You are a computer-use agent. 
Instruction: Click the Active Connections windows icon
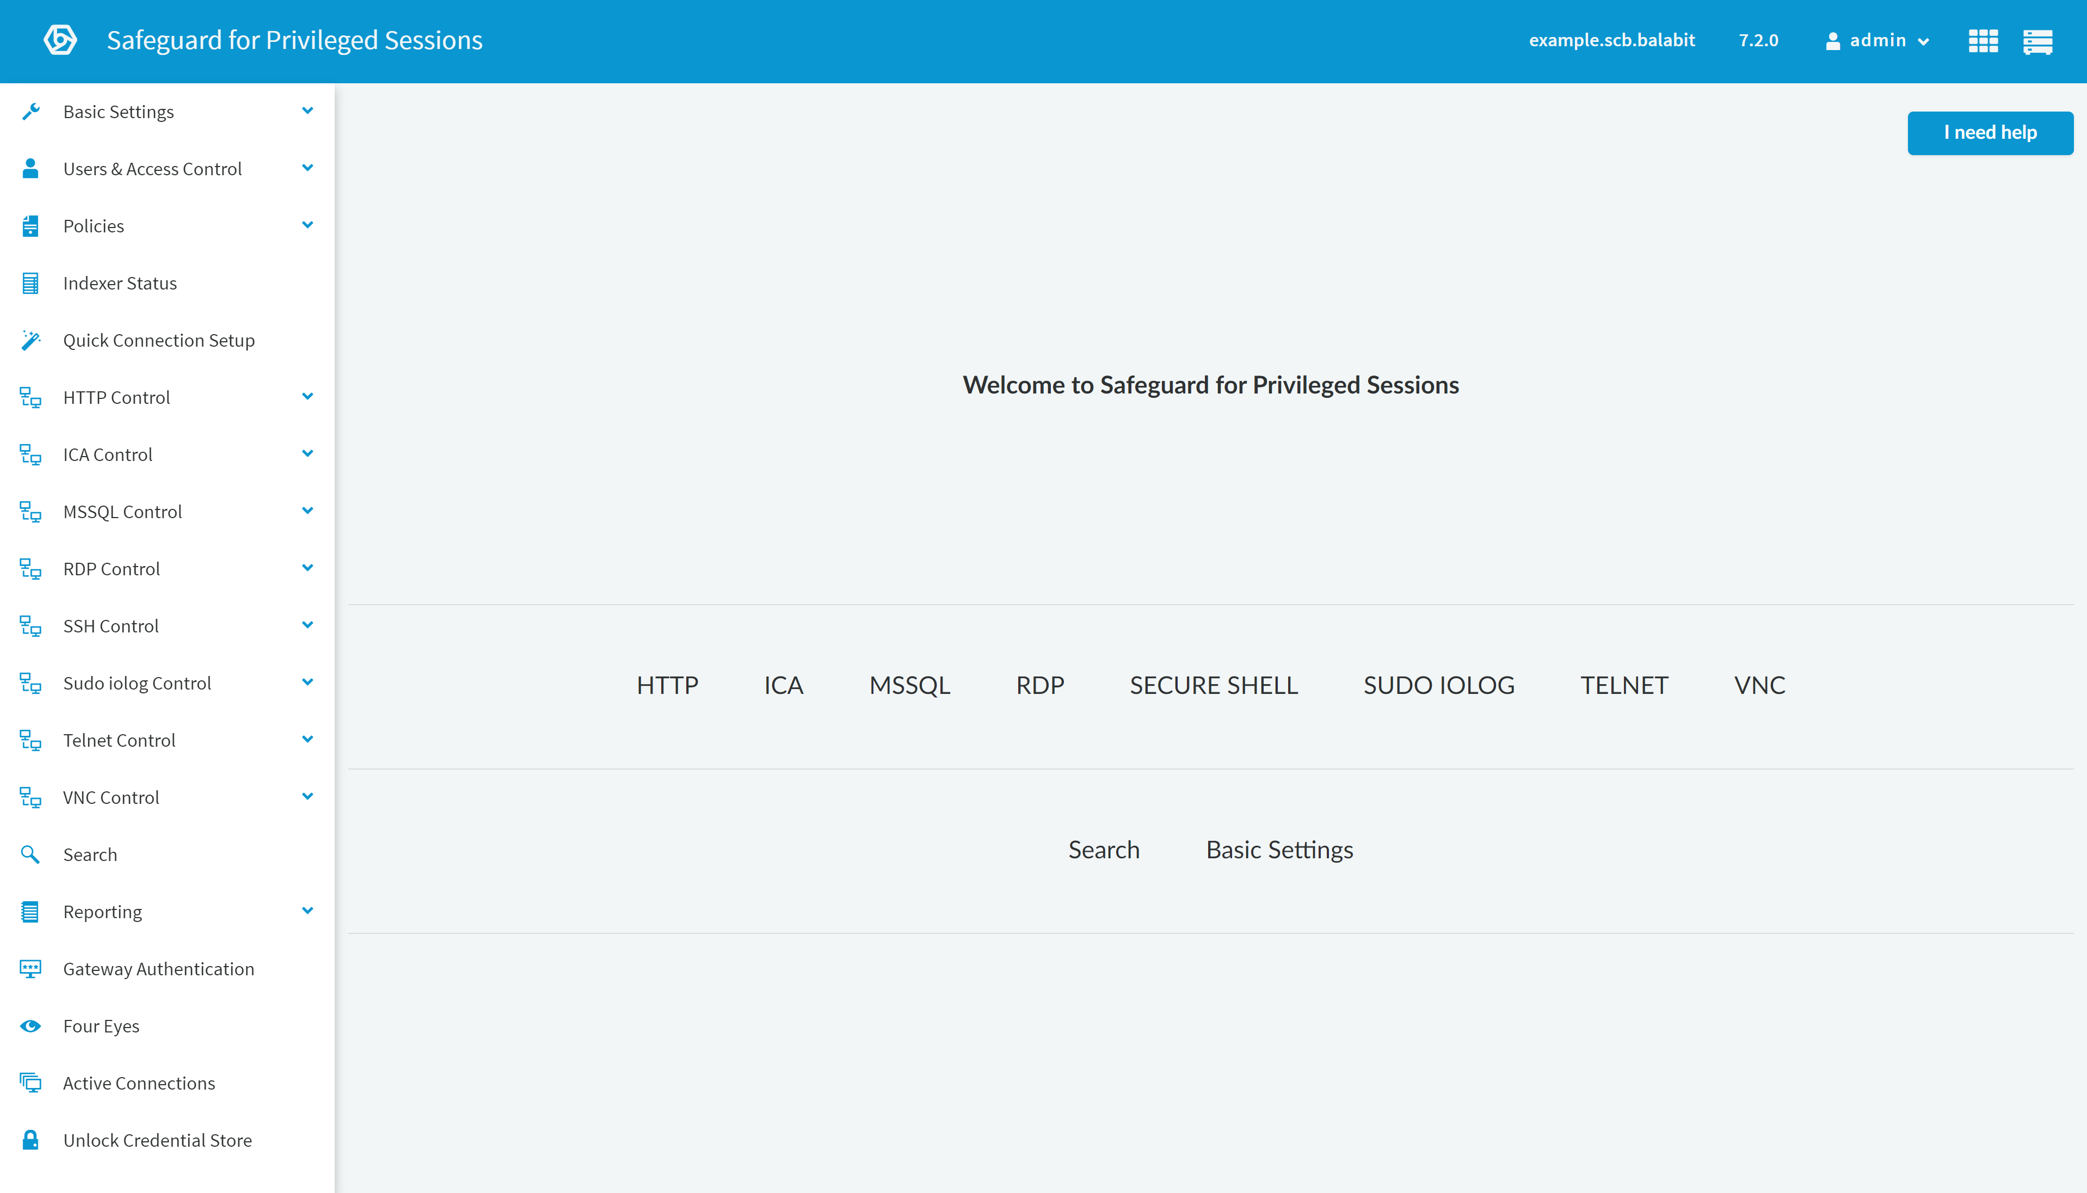(30, 1083)
